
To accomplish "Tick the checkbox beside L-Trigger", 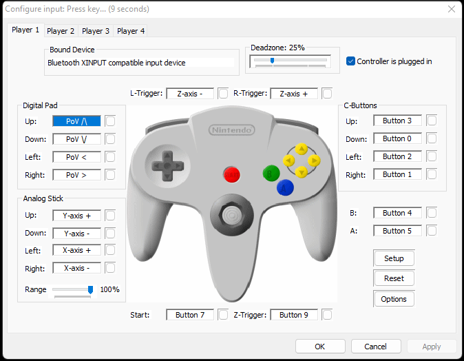I will point(223,94).
